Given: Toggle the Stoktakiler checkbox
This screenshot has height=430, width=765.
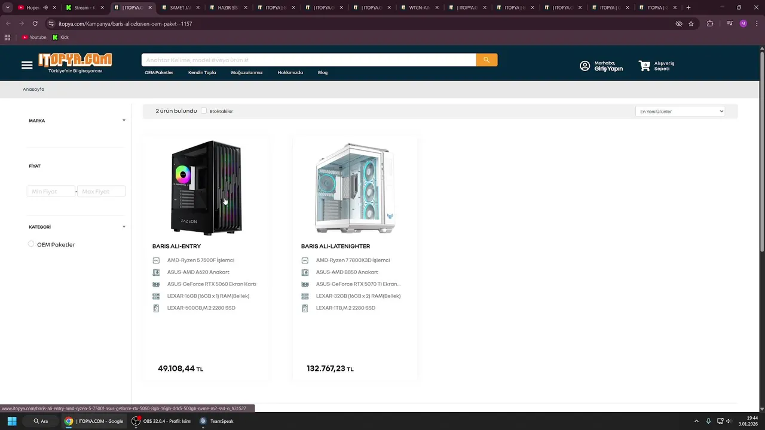Looking at the screenshot, I should pos(204,111).
